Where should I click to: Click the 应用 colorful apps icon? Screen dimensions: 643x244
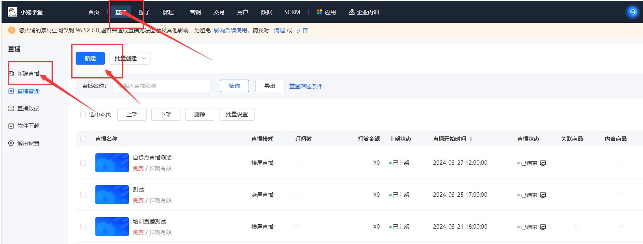[319, 12]
